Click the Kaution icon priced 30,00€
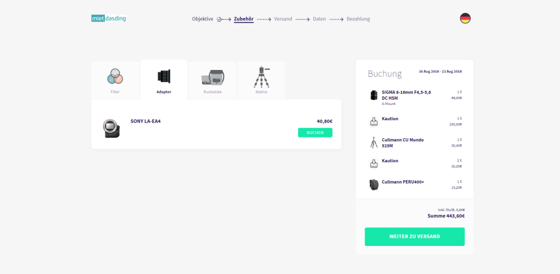The image size is (560, 274). (373, 163)
